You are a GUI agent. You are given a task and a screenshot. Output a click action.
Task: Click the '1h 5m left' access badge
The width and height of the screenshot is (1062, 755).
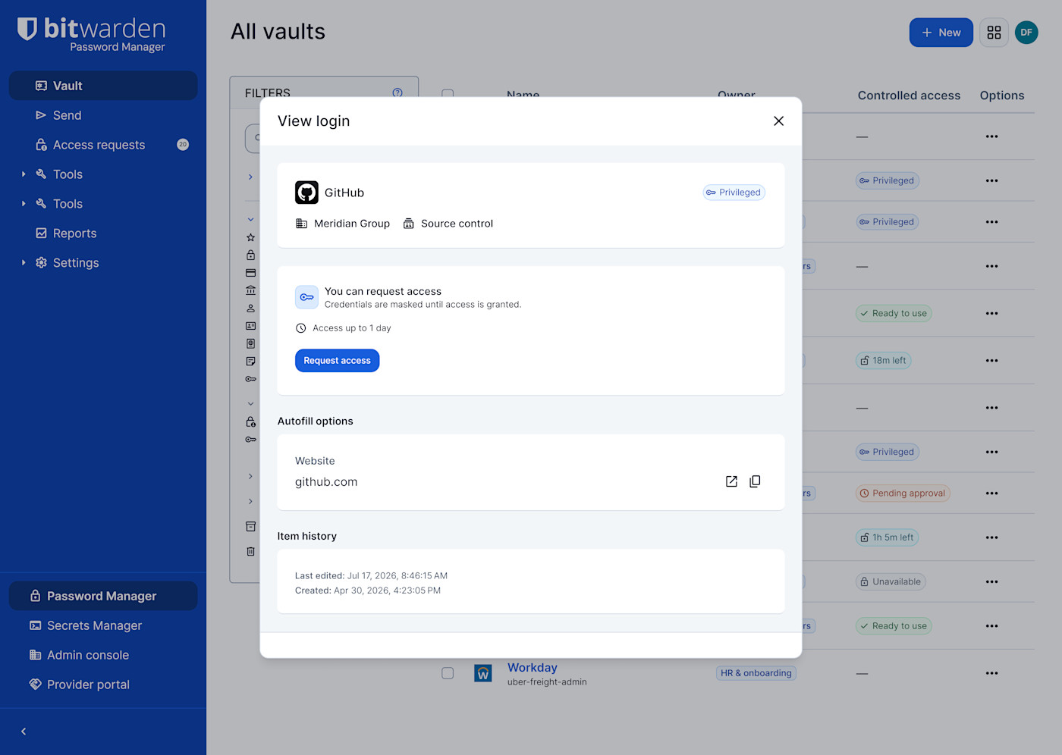pos(887,537)
